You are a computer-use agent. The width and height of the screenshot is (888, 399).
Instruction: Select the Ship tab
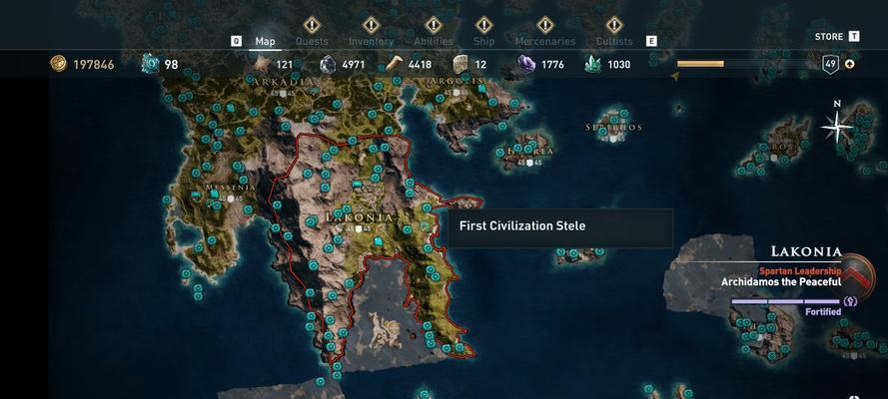pyautogui.click(x=483, y=41)
